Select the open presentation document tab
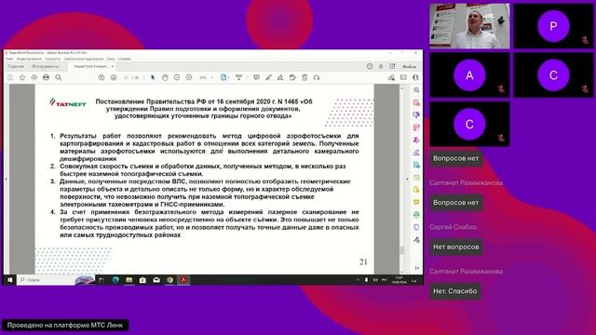 tap(91, 66)
